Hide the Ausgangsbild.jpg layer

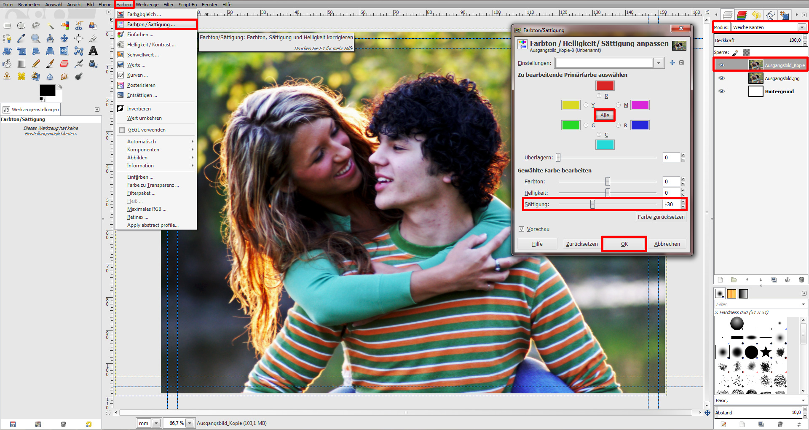point(722,78)
